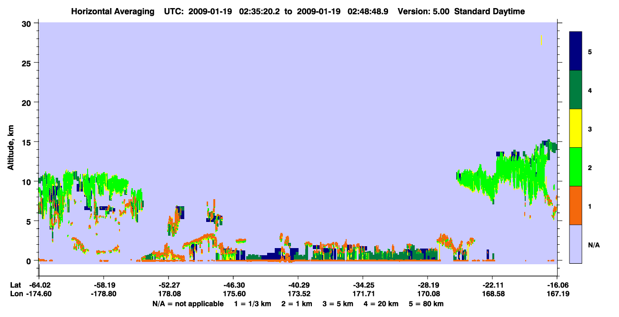619x317 pixels.
Task: Click the longitude value '170.08'
Action: [428, 294]
